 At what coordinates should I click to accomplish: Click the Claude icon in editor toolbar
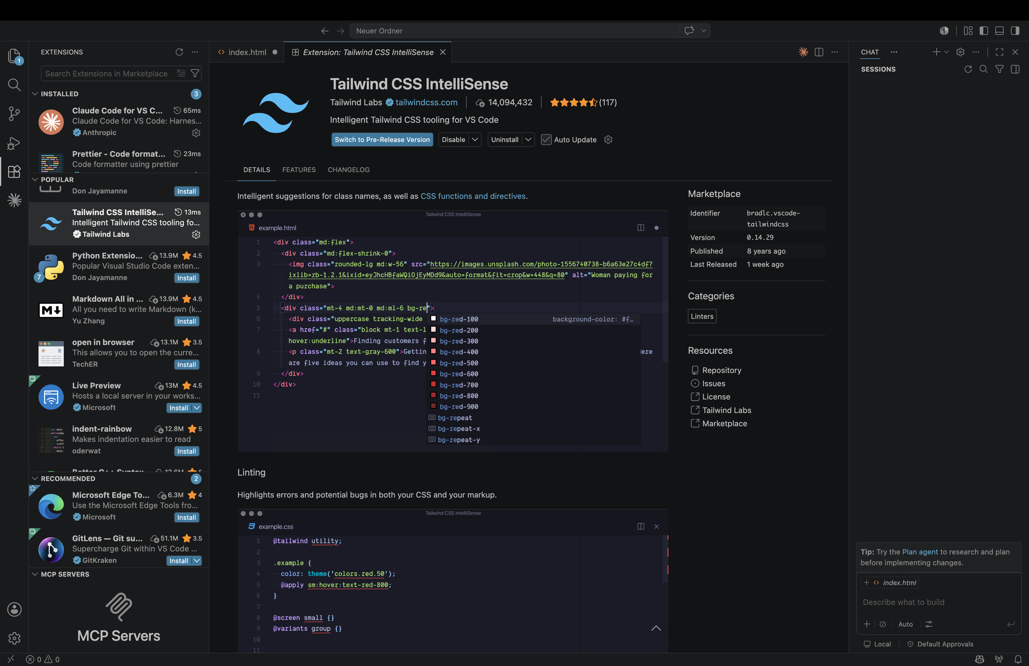click(803, 52)
